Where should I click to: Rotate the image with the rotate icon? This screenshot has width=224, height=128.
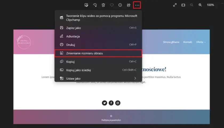click(x=95, y=5)
